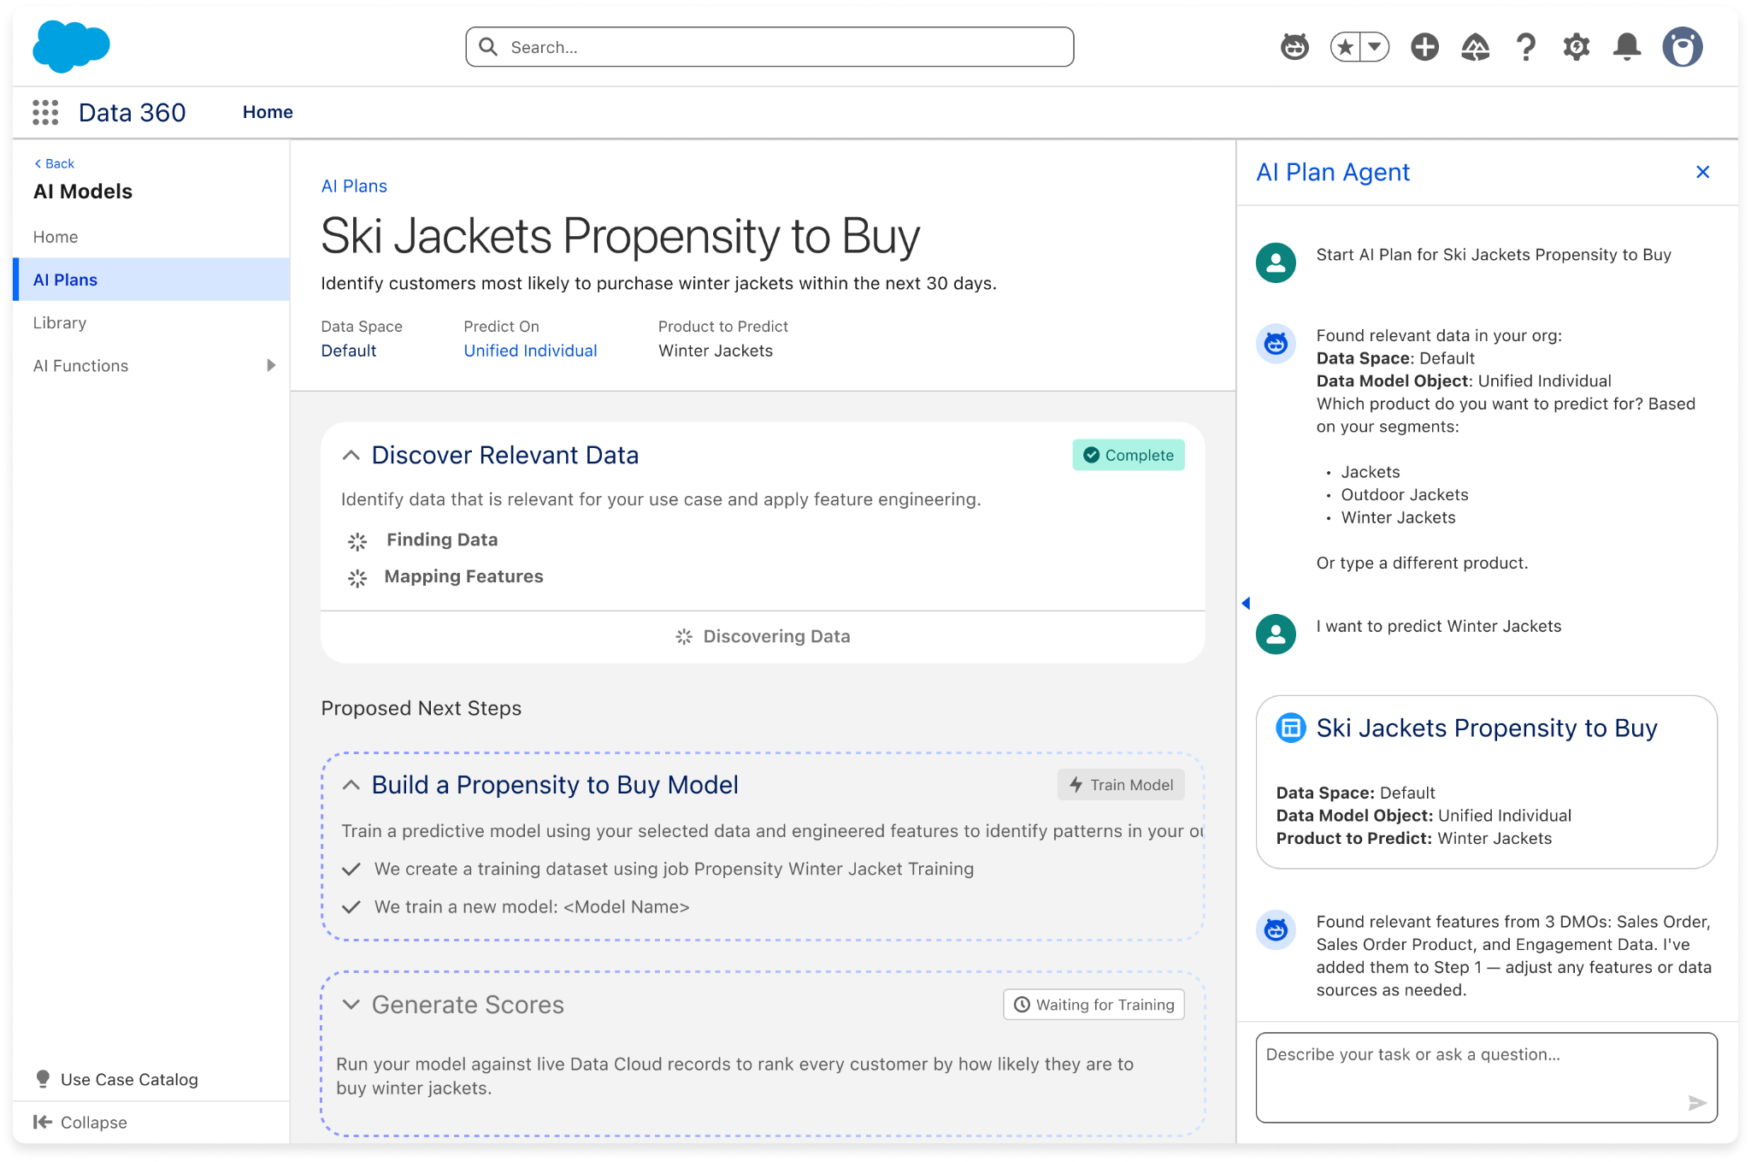
Task: Click the Finding Data spinner icon
Action: (x=357, y=540)
